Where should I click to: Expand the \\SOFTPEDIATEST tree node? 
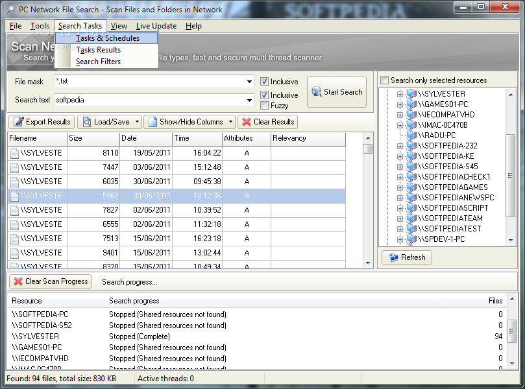(400, 229)
